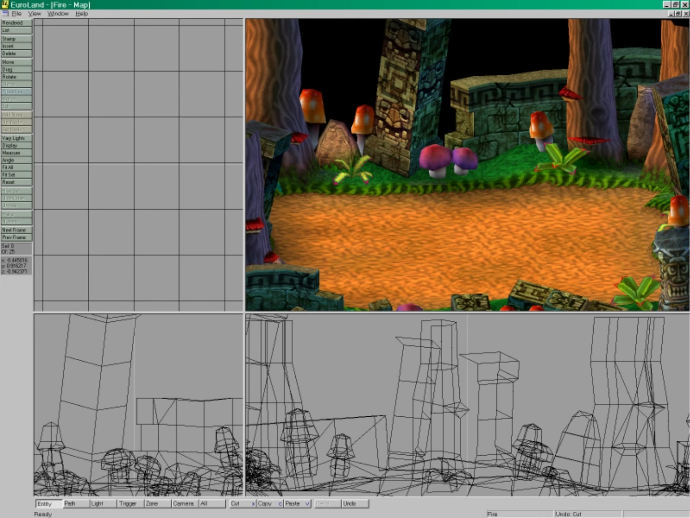Open the File menu
This screenshot has width=690, height=518.
tap(16, 13)
